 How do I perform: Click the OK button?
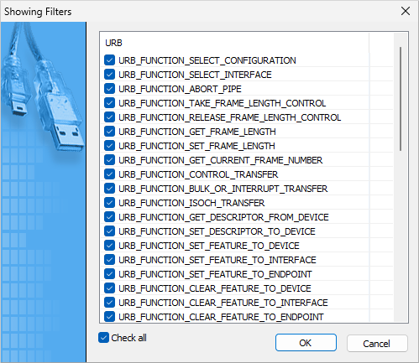click(x=306, y=343)
